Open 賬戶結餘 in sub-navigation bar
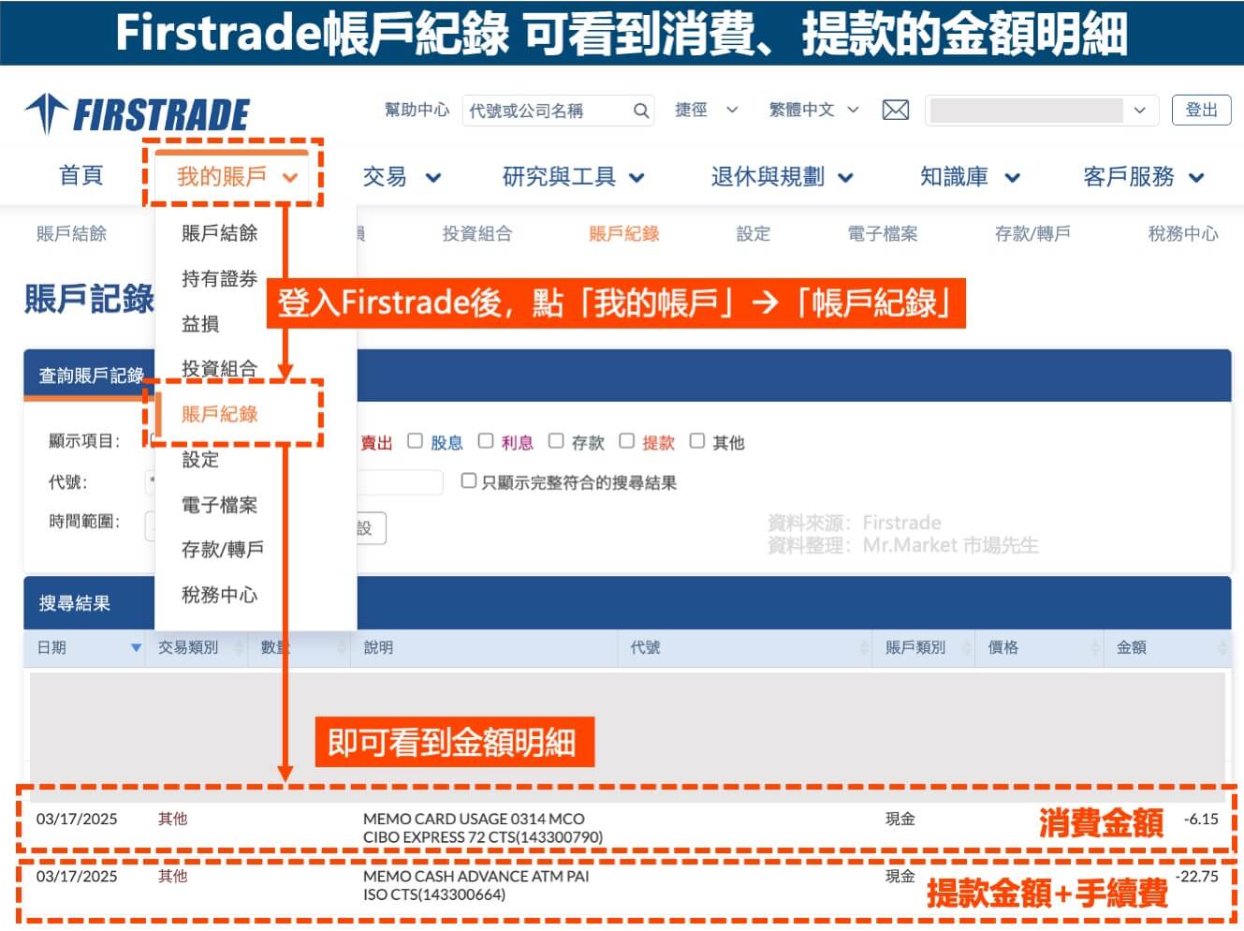This screenshot has height=931, width=1244. click(71, 234)
